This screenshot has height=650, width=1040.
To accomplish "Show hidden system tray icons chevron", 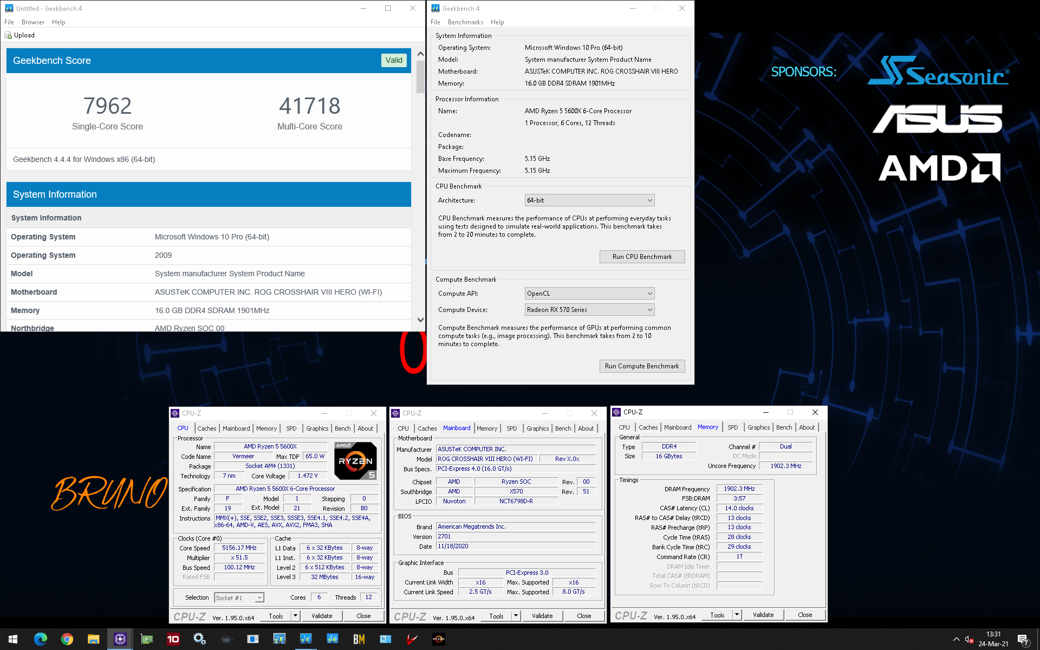I will coord(956,640).
